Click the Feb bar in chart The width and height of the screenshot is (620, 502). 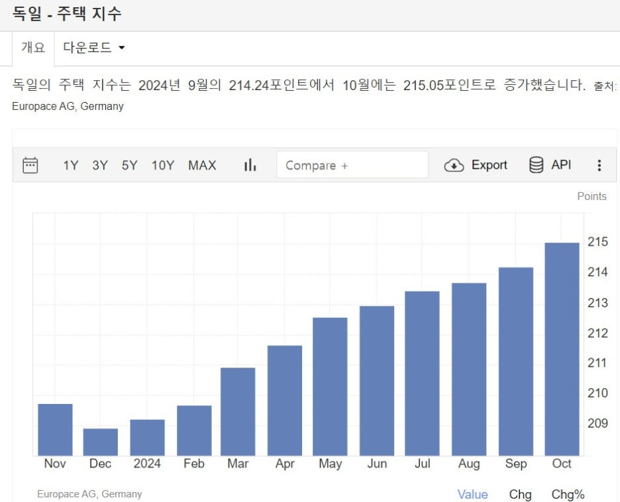point(194,430)
